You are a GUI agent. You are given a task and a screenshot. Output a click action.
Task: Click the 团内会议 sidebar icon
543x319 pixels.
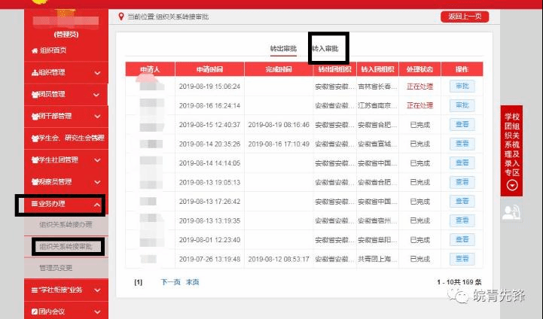pos(34,311)
